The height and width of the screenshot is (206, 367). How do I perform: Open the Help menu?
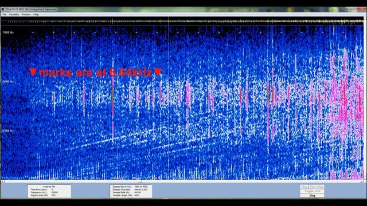pyautogui.click(x=36, y=14)
